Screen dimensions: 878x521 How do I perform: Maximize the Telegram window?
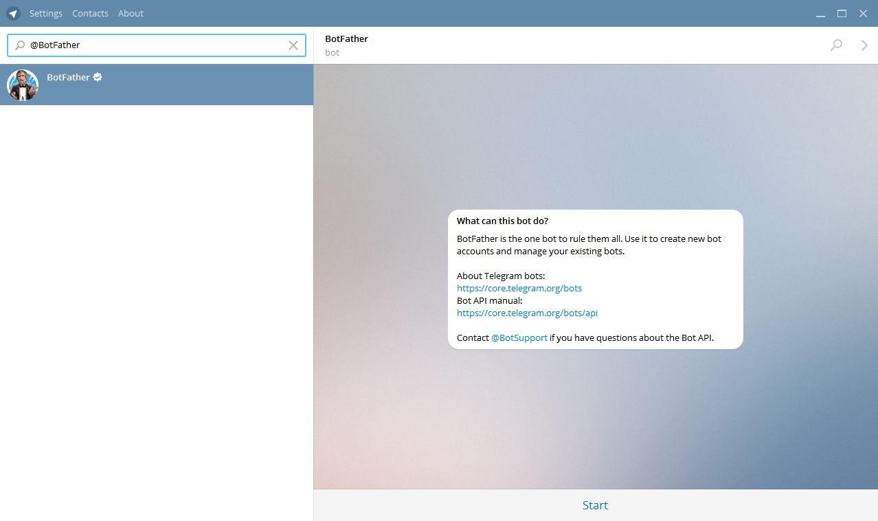point(842,14)
